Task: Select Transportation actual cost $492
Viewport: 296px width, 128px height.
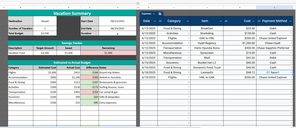Action: tap(69, 92)
